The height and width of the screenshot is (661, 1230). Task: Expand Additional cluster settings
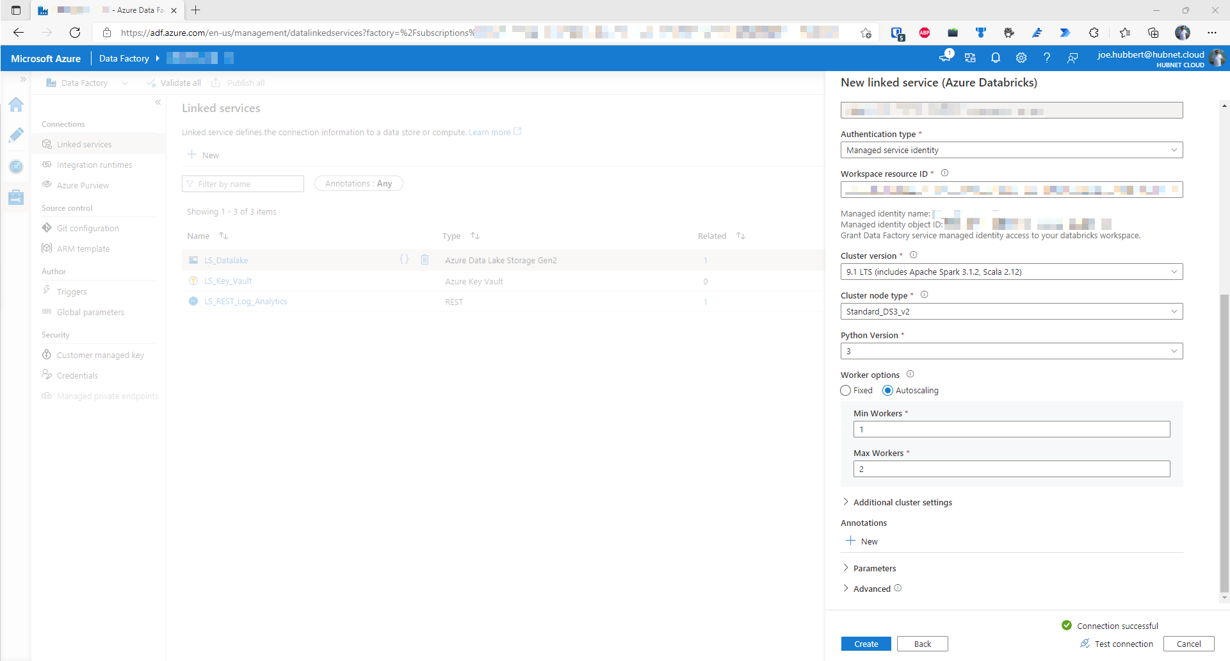[902, 503]
